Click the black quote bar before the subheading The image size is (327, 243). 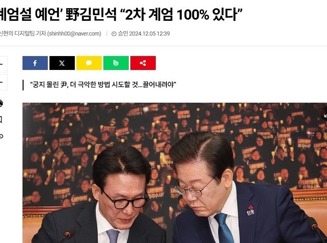pos(23,85)
